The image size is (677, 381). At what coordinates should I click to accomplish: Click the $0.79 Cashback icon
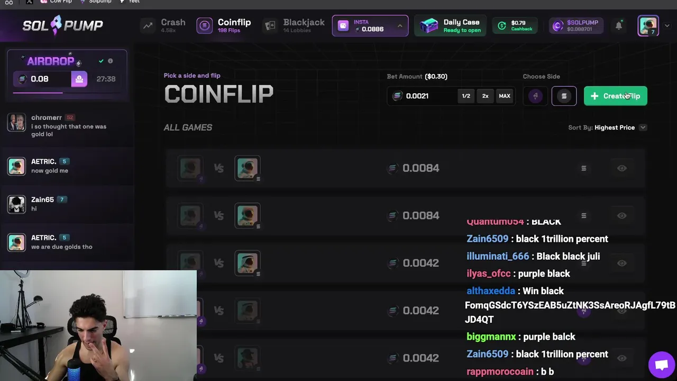[x=501, y=25]
